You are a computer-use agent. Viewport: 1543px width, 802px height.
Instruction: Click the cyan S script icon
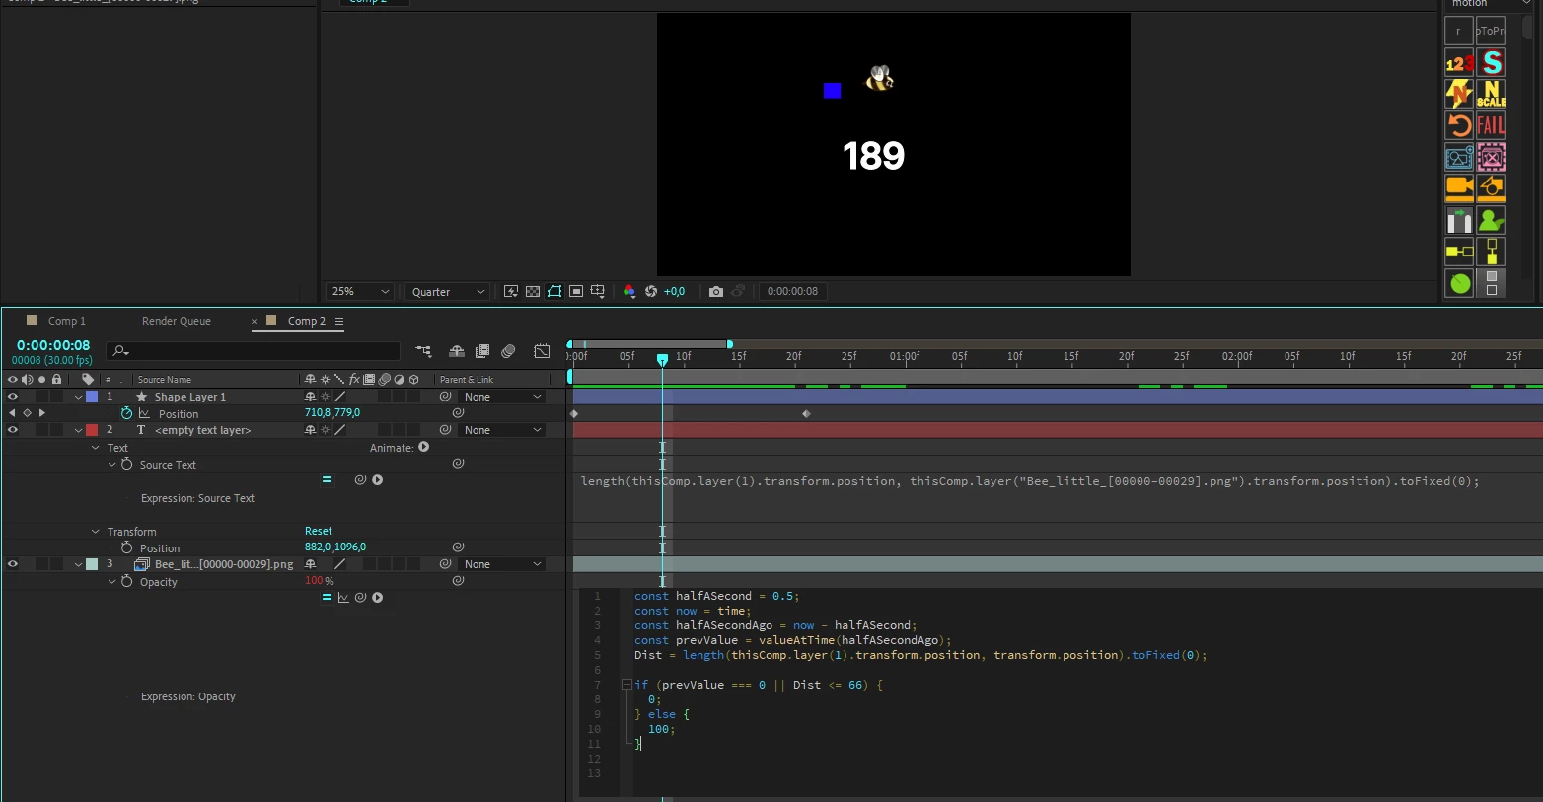[1491, 63]
